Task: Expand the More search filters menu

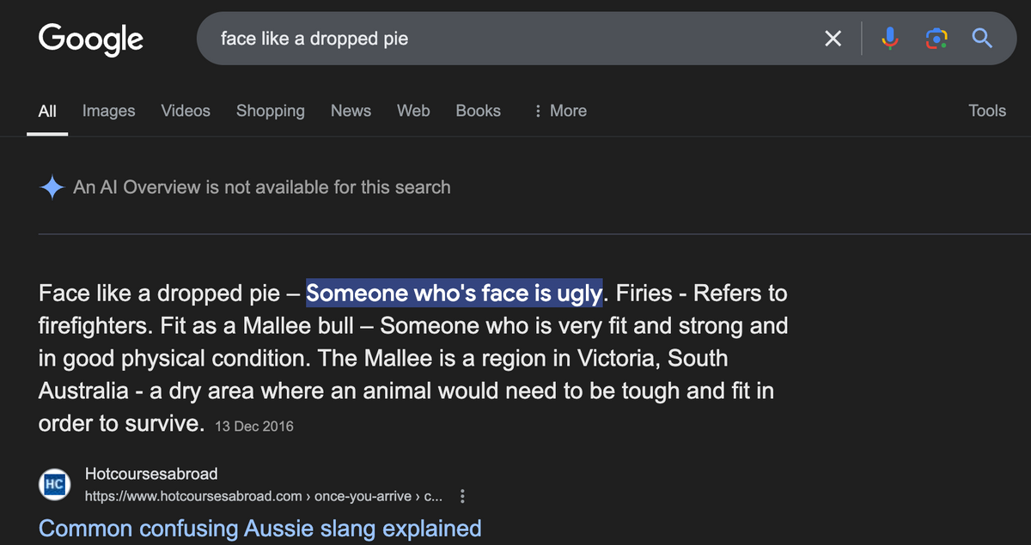Action: click(x=559, y=111)
